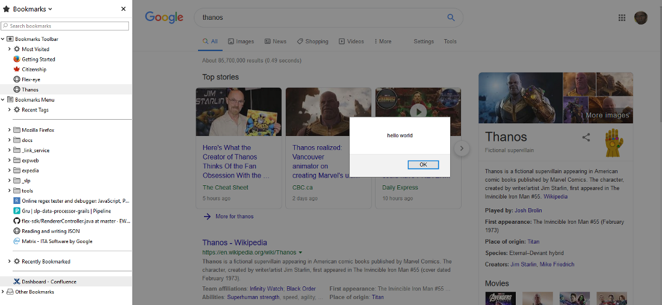Screen dimensions: 662x305
Task: Collapse the Bookmarks Menu tree
Action: [x=3, y=100]
